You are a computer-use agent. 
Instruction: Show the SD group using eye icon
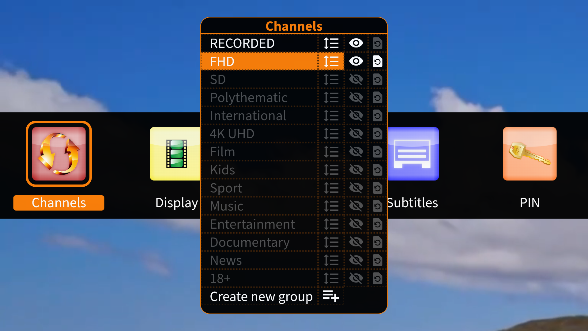(x=356, y=80)
